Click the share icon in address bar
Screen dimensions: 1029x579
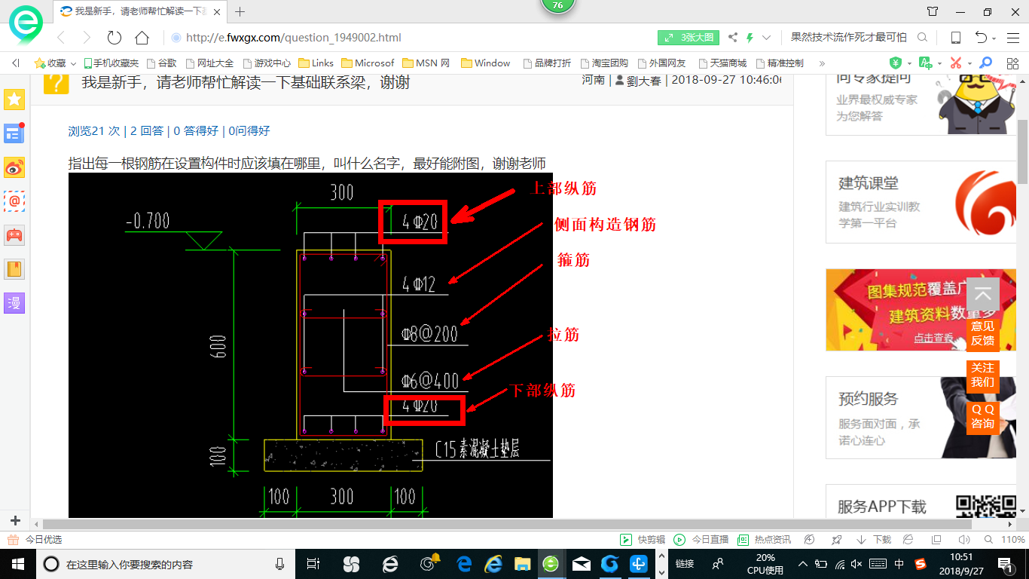[x=733, y=38]
